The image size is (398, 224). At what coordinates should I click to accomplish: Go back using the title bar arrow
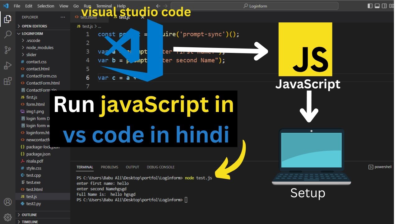pyautogui.click(x=158, y=6)
